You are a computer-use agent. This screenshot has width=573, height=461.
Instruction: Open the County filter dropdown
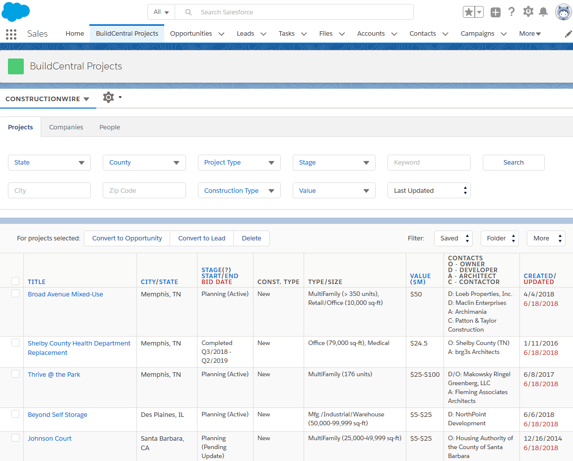pyautogui.click(x=144, y=163)
